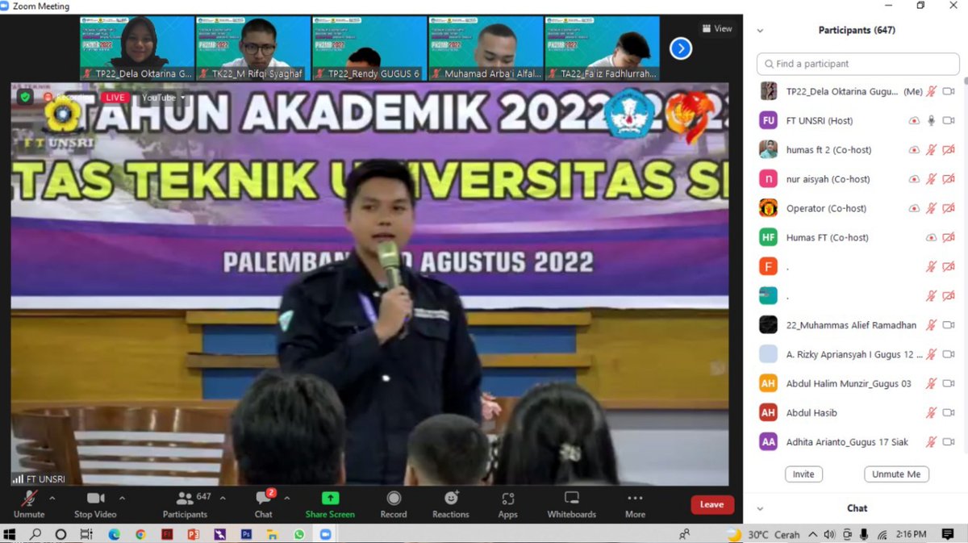Click the green encryption shield icon
968x543 pixels.
pos(25,98)
